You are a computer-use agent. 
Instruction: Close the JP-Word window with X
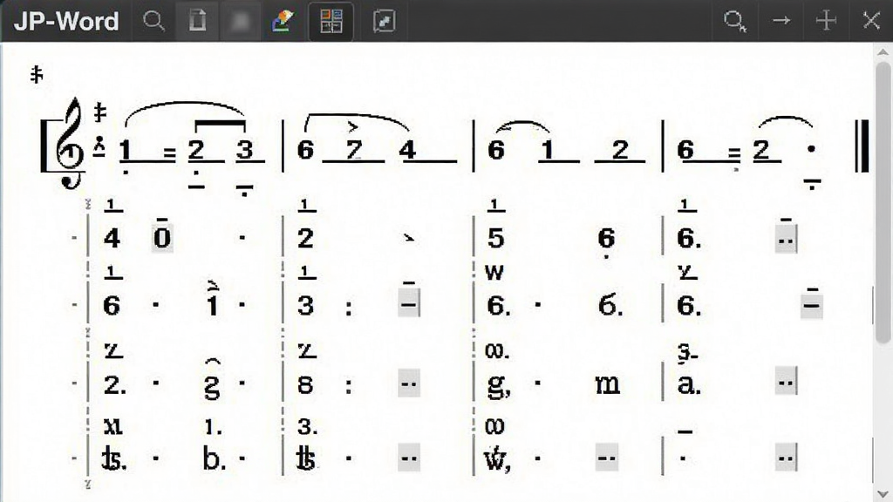click(x=871, y=21)
